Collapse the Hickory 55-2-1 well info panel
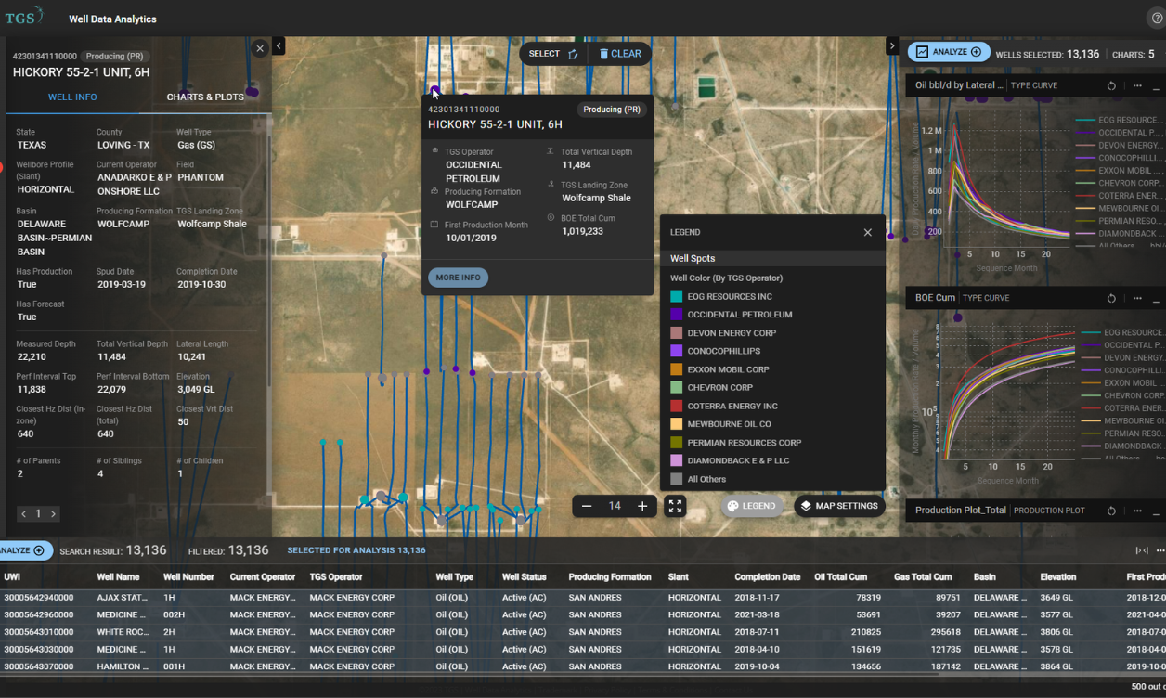 (259, 48)
